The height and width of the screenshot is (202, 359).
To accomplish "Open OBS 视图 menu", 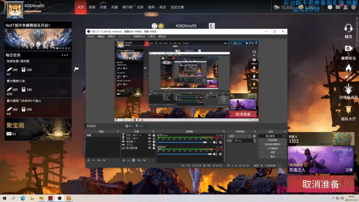I will [111, 36].
